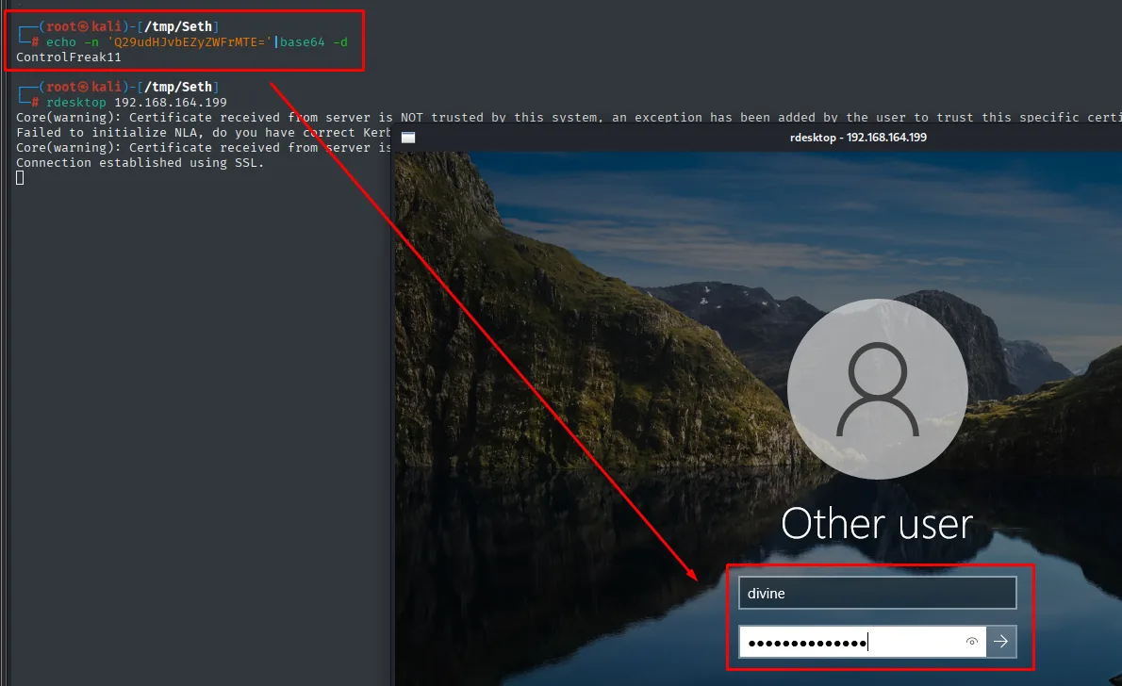Click the "base64 -d" command text
This screenshot has width=1122, height=686.
pos(313,42)
